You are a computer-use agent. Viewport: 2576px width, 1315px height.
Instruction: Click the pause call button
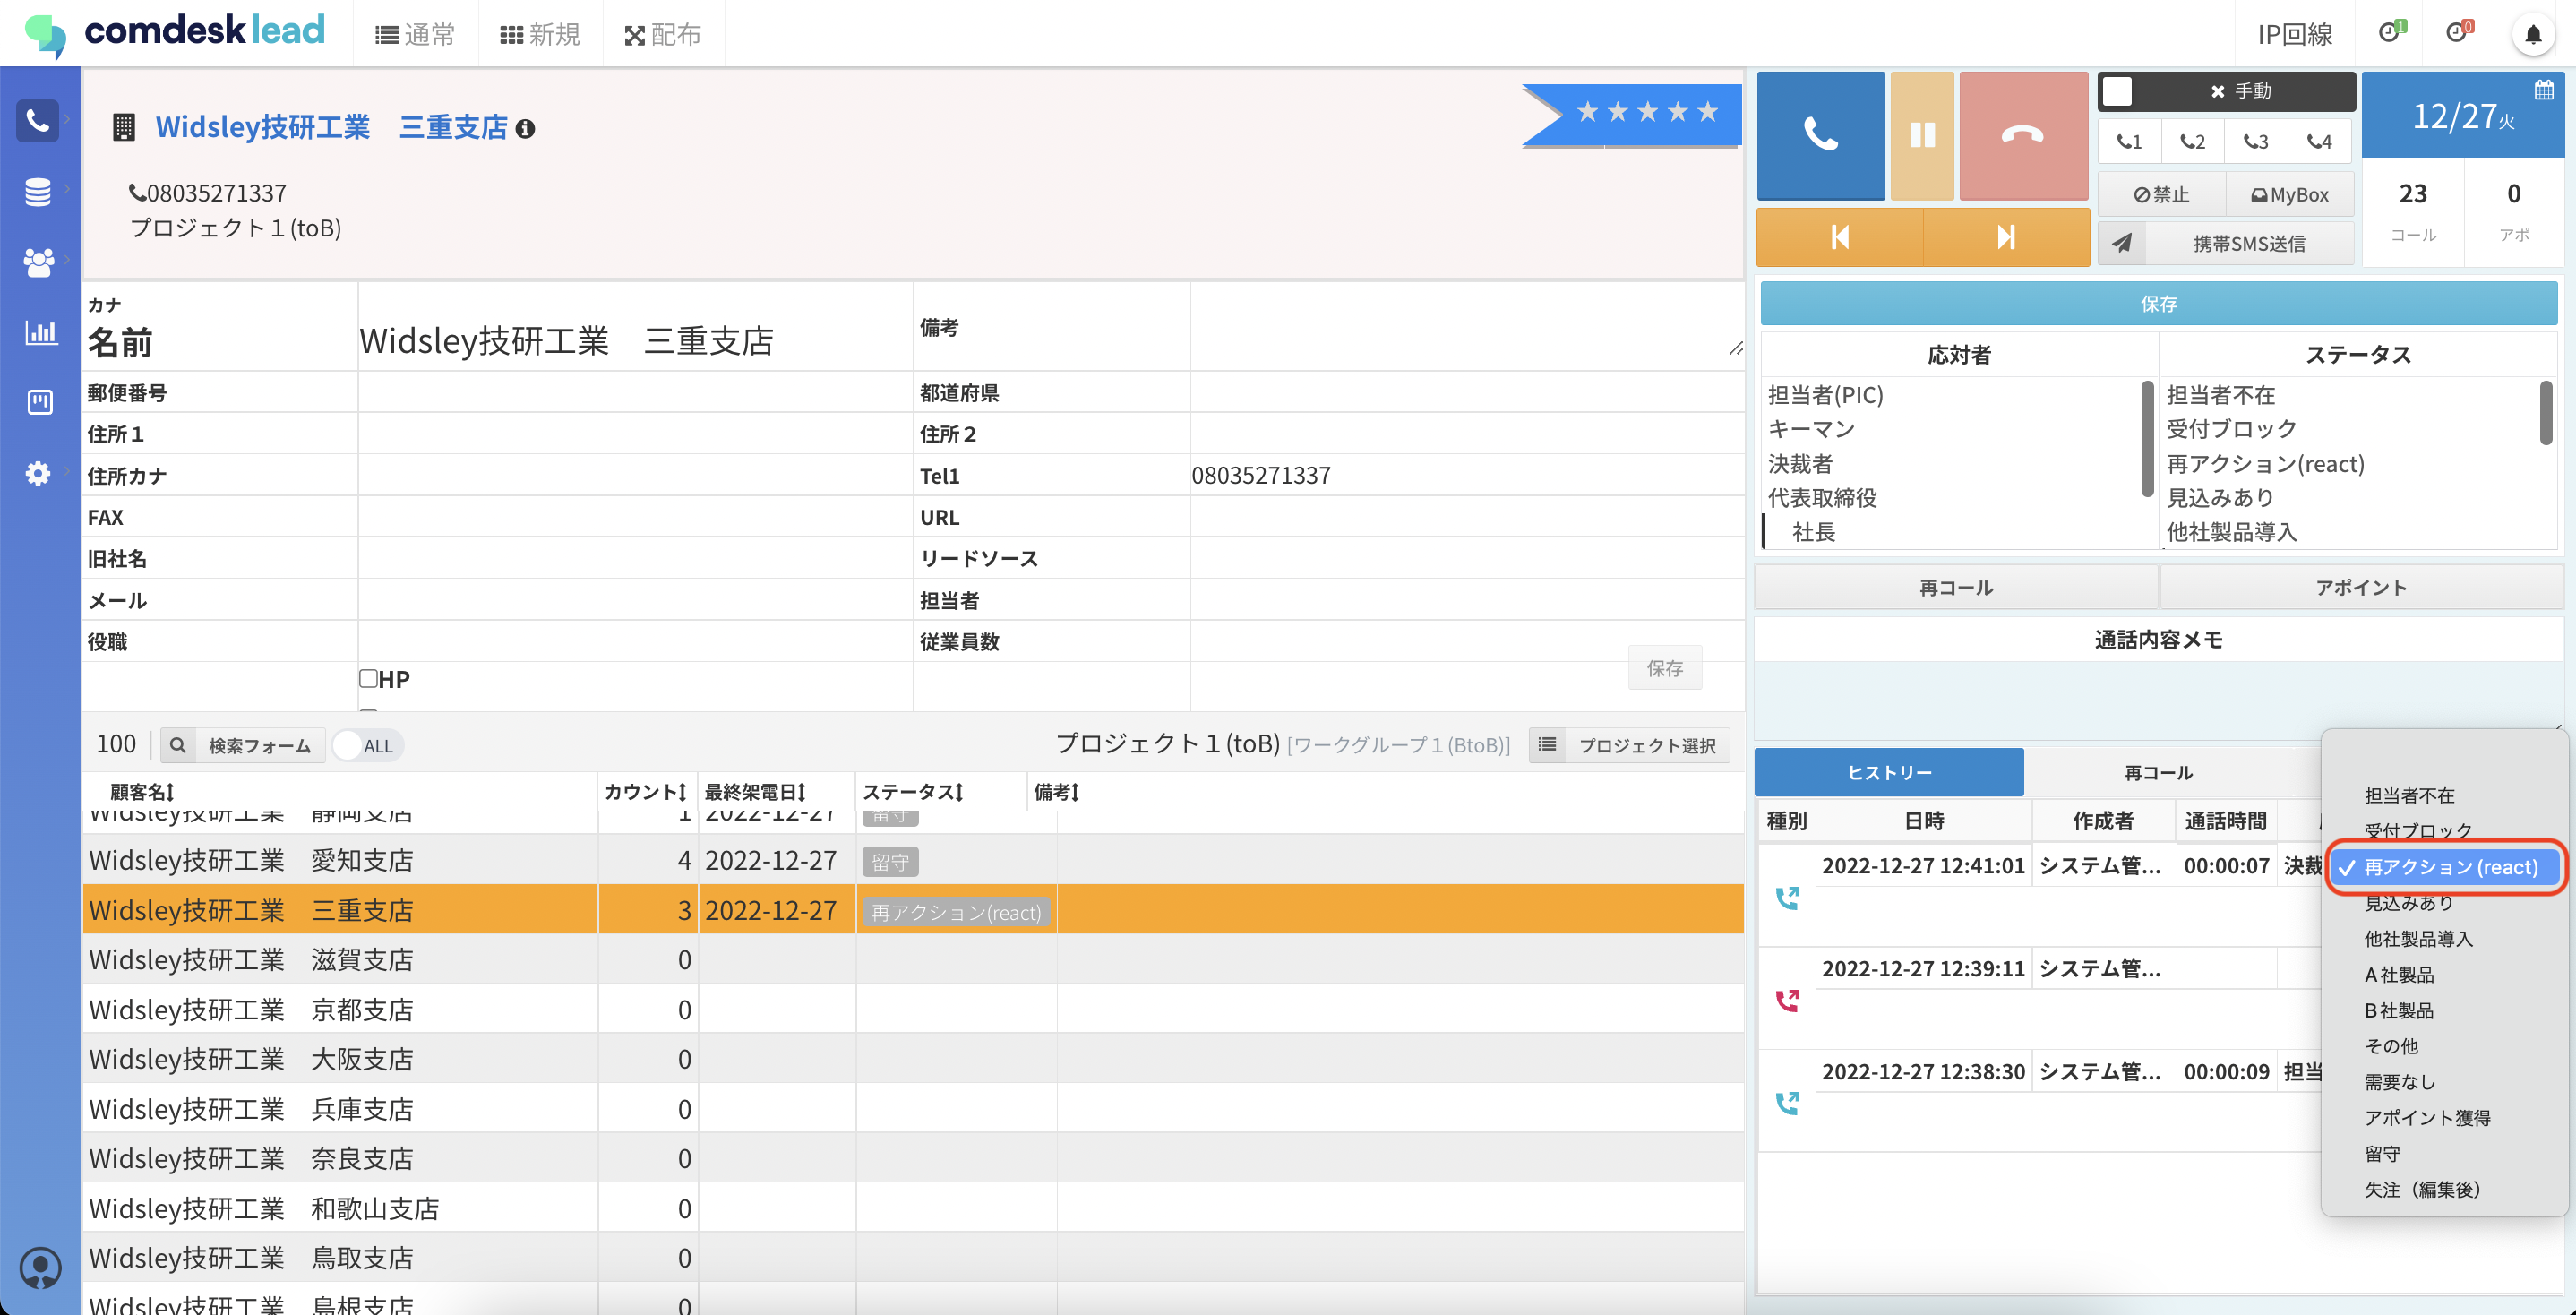(x=1921, y=135)
